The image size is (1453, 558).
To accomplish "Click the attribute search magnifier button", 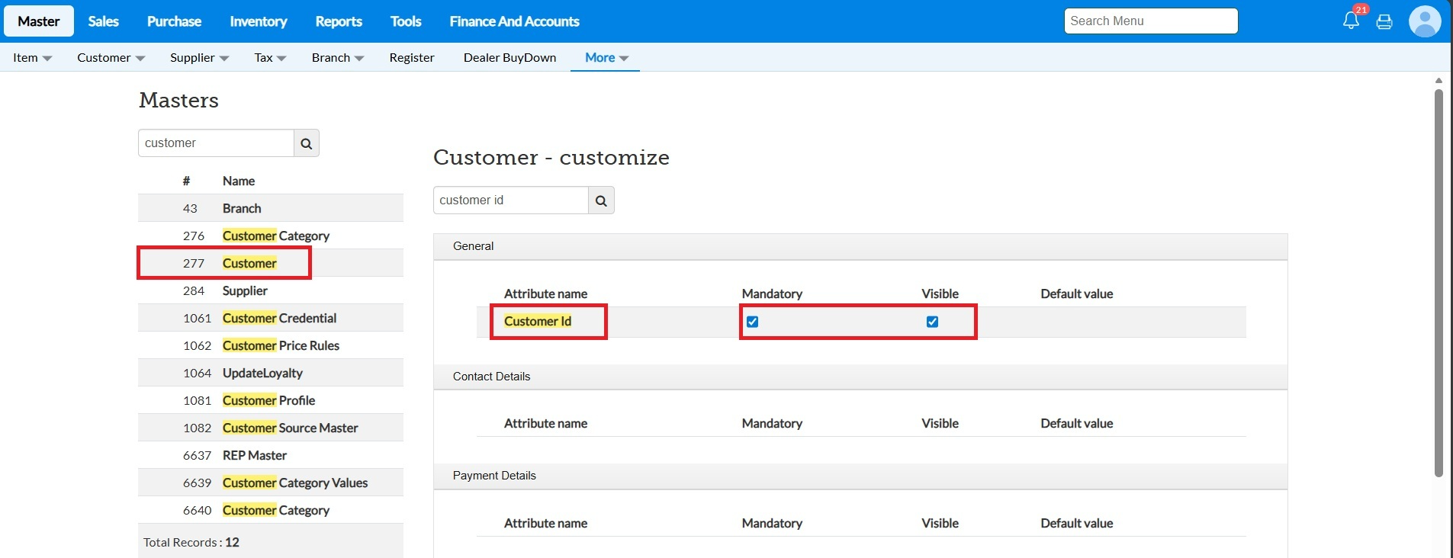I will tap(601, 200).
